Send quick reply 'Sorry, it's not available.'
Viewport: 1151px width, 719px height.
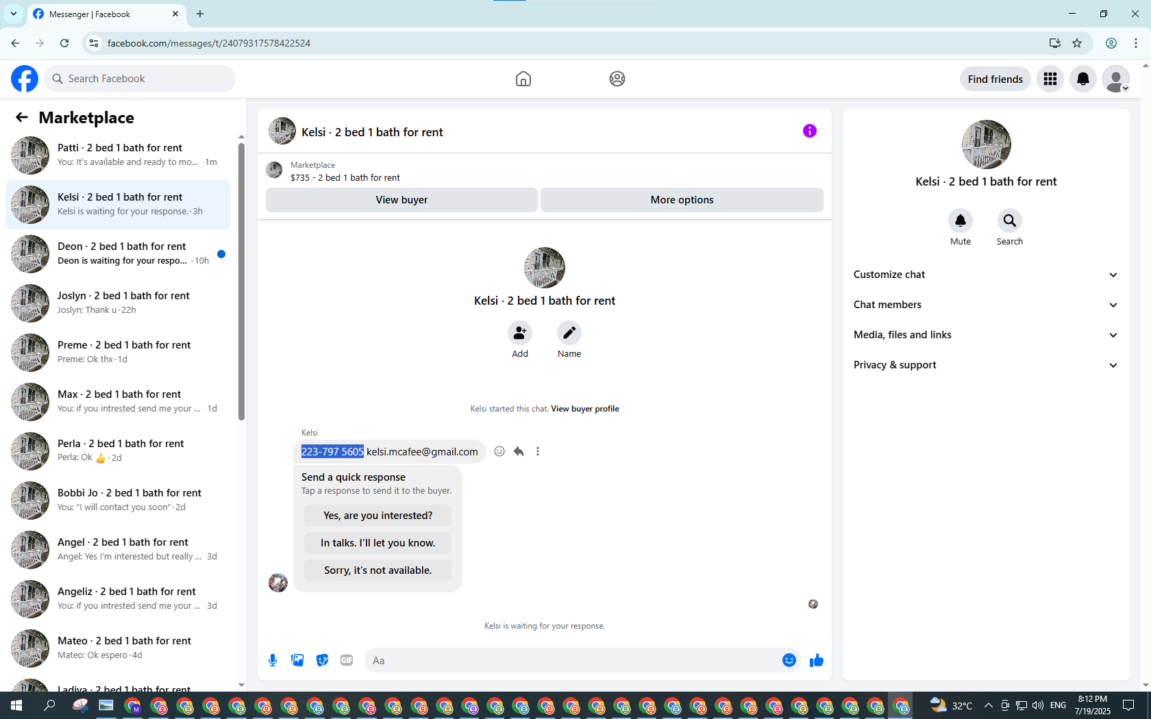coord(378,570)
